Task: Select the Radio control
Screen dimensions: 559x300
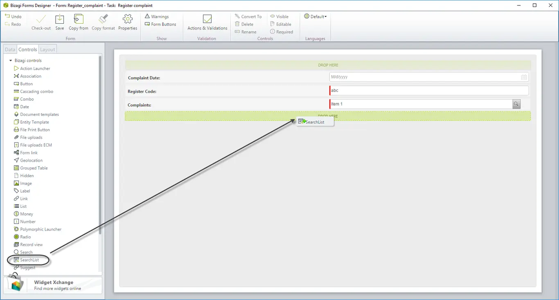Action: click(23, 237)
